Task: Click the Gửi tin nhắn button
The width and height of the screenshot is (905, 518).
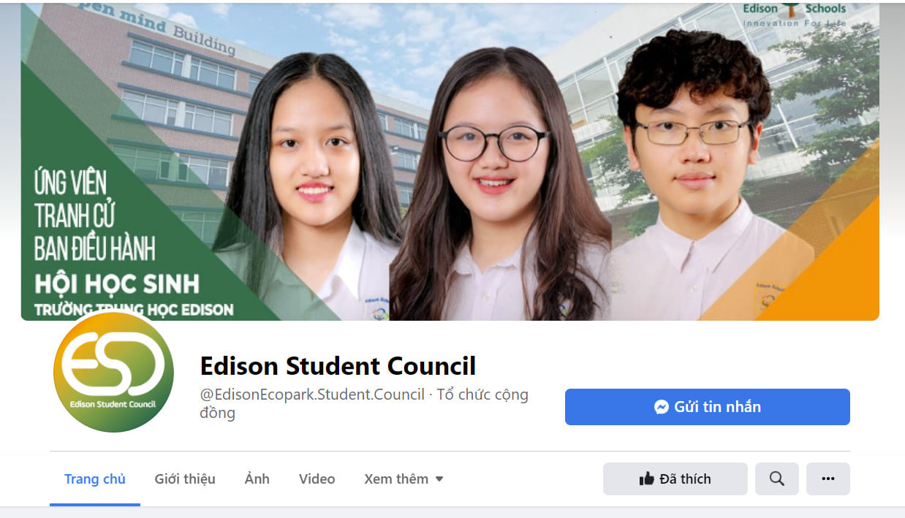Action: (x=707, y=407)
